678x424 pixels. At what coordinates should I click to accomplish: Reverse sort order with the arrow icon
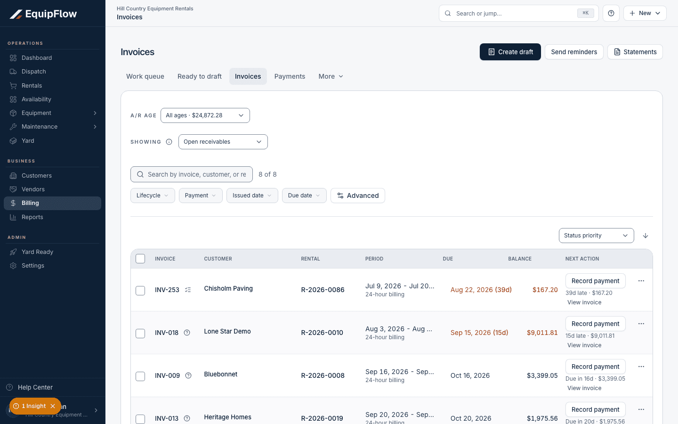[646, 236]
